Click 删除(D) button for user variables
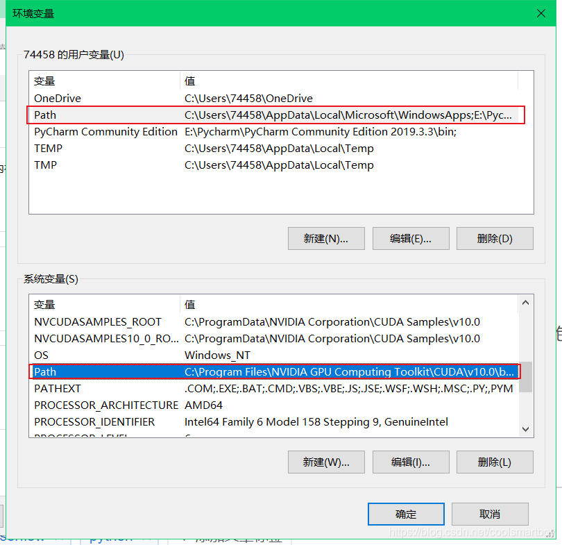 495,238
